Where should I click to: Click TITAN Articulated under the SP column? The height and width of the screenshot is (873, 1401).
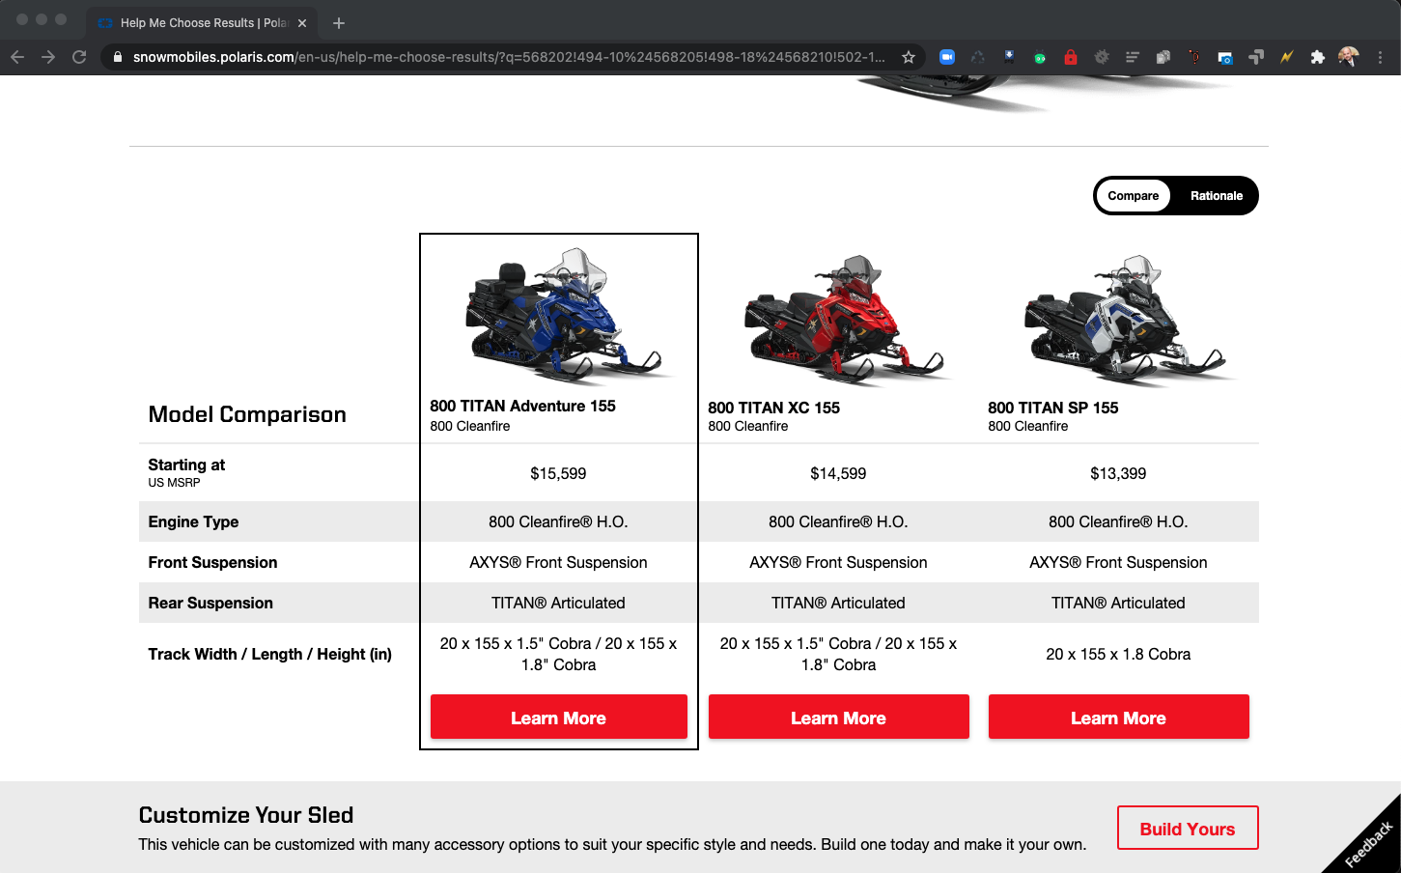[1118, 604]
